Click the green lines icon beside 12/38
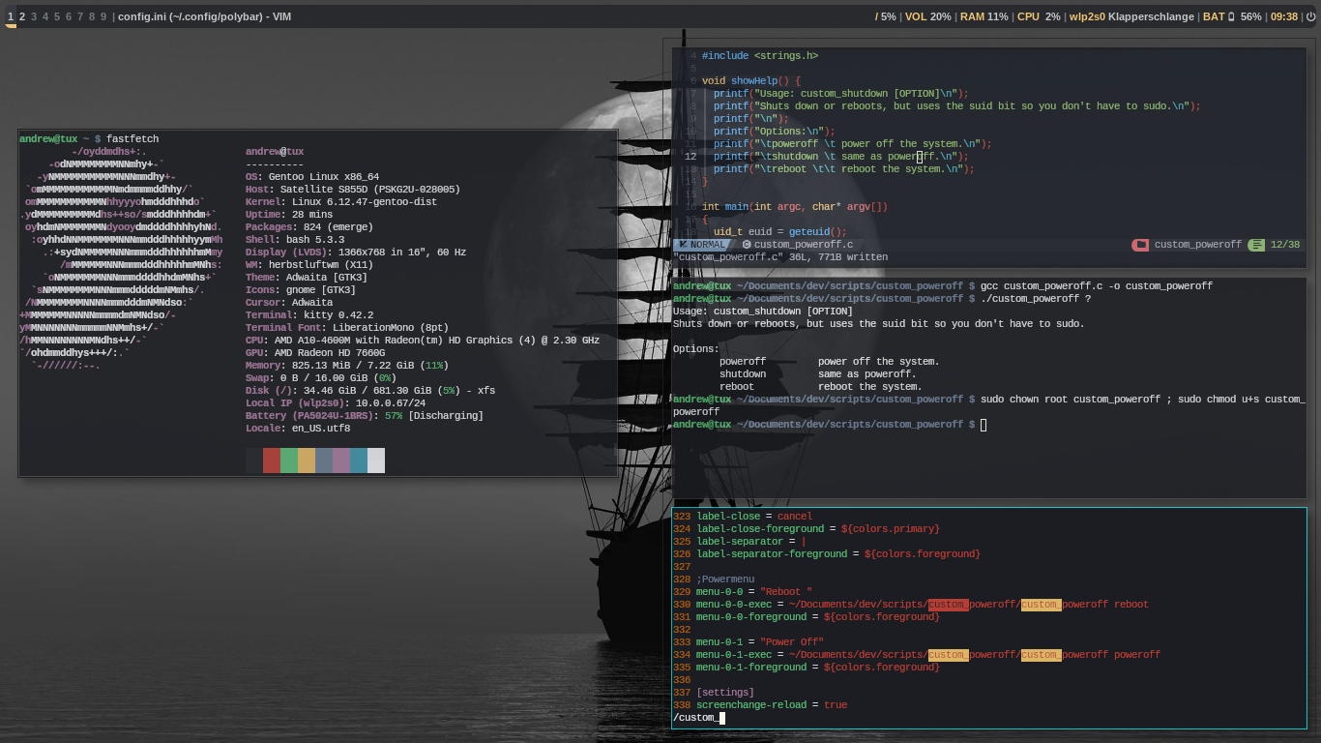Image resolution: width=1321 pixels, height=743 pixels. (x=1256, y=245)
